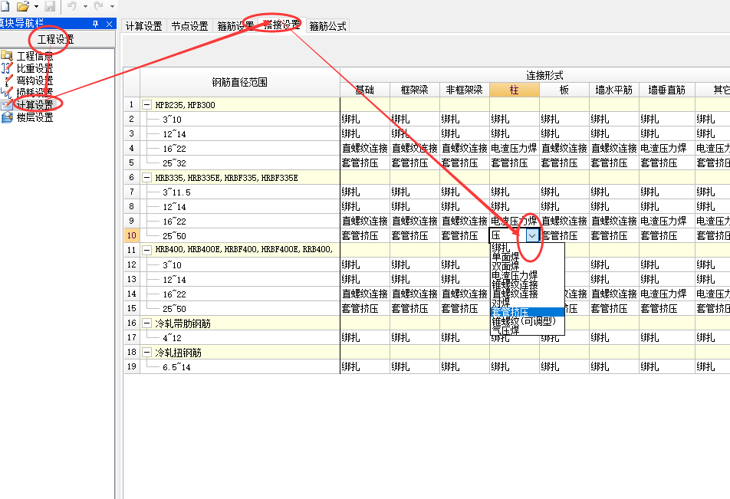Screen dimensions: 730x499
Task: Click the 损耗设置 icon in sidebar
Action: pyautogui.click(x=6, y=92)
